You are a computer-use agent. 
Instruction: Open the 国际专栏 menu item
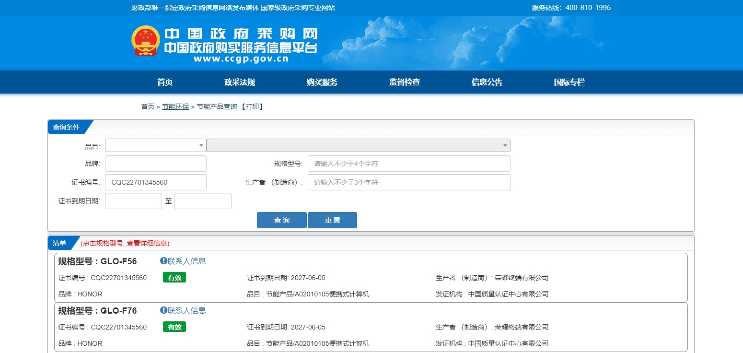point(569,82)
